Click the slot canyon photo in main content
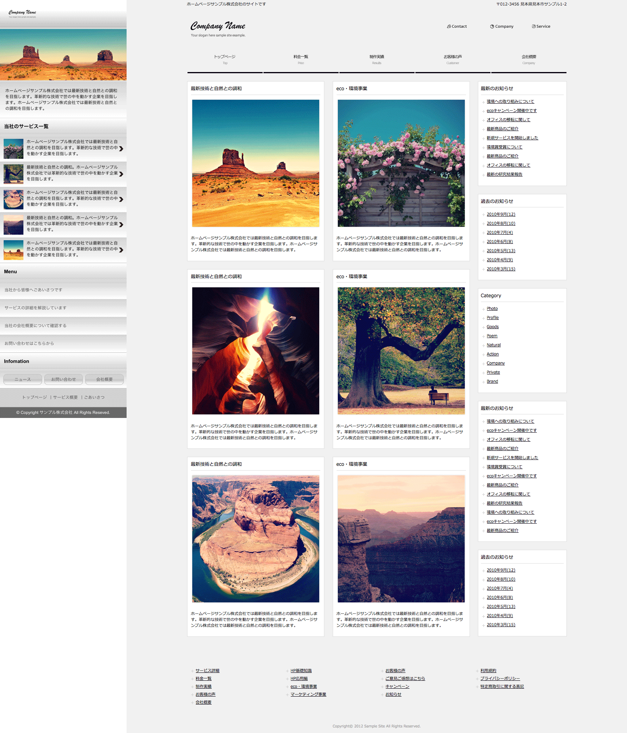627x733 pixels. (x=256, y=351)
